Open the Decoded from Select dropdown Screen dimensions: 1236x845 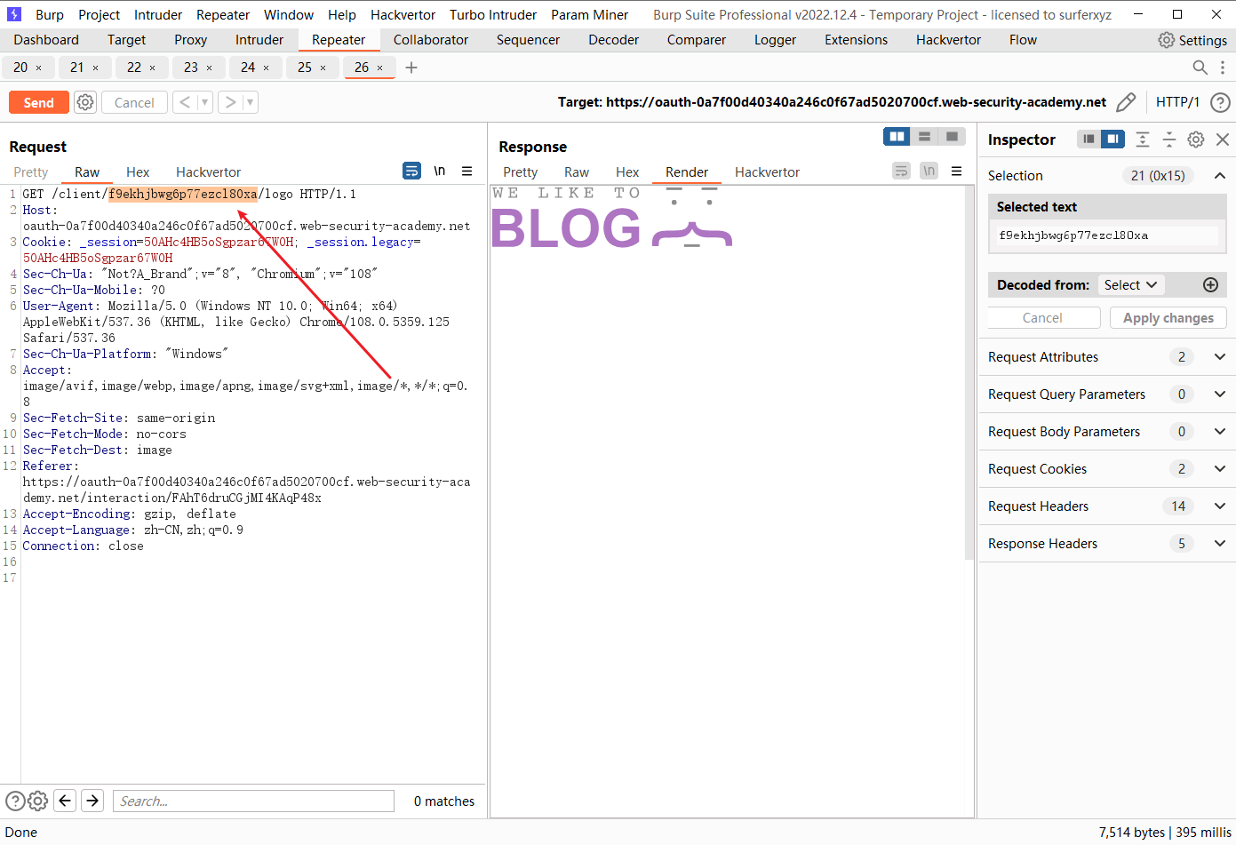click(1130, 284)
